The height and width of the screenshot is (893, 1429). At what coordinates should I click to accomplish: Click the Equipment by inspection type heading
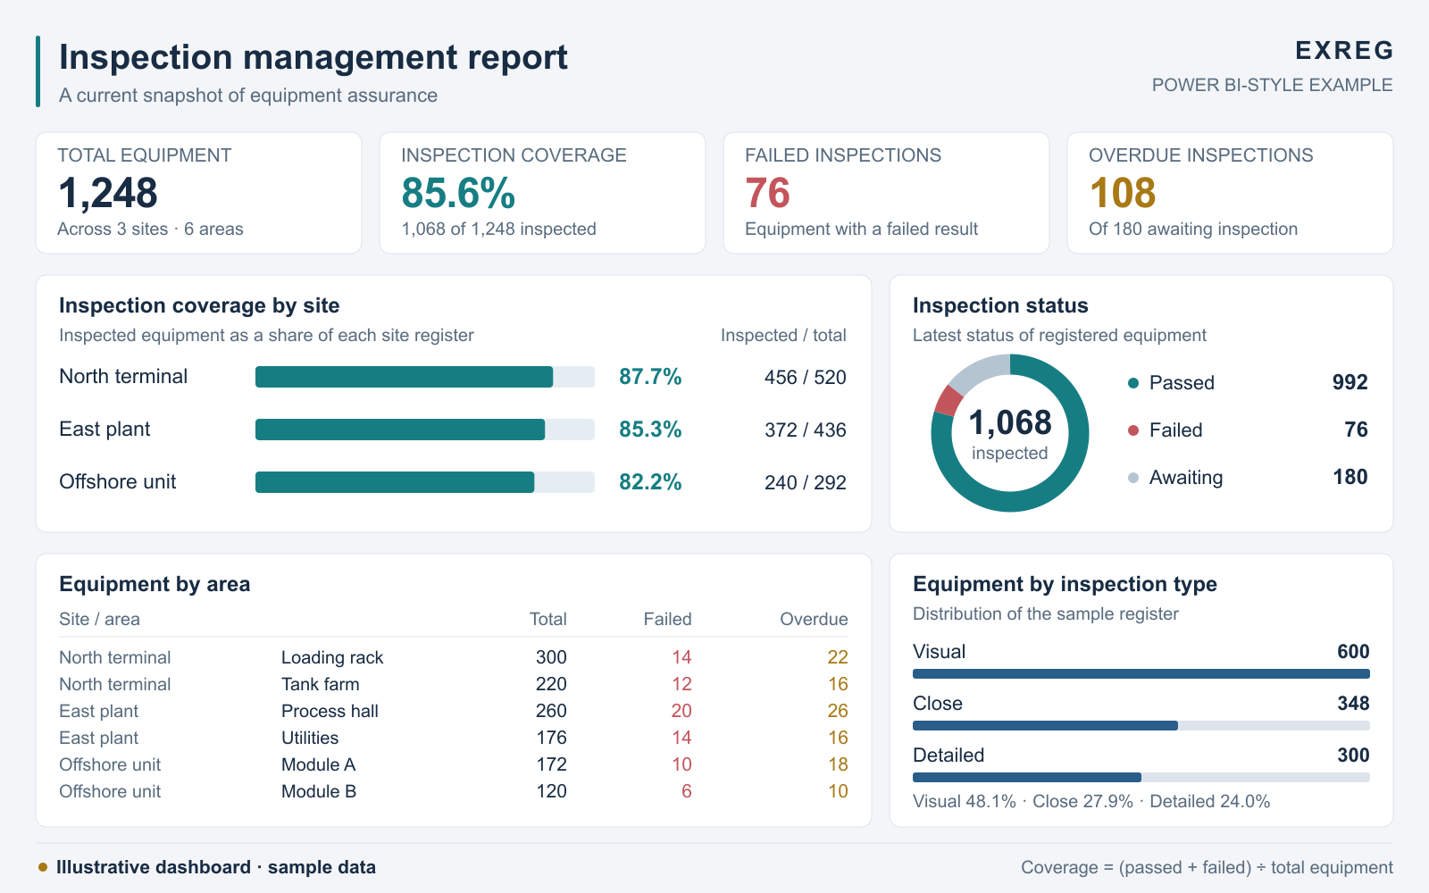pos(1065,584)
